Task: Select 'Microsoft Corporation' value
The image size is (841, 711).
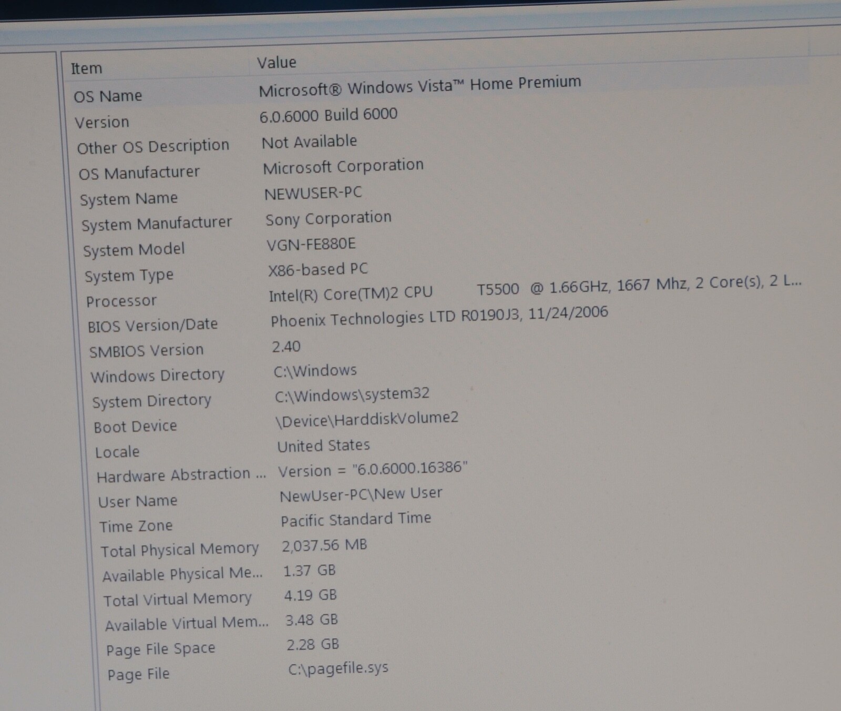Action: pyautogui.click(x=343, y=167)
